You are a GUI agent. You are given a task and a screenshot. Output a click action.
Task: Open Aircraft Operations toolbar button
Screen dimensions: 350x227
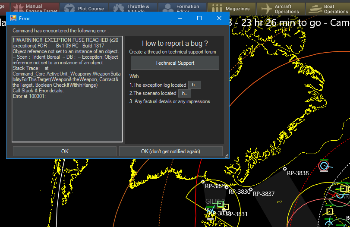point(281,9)
